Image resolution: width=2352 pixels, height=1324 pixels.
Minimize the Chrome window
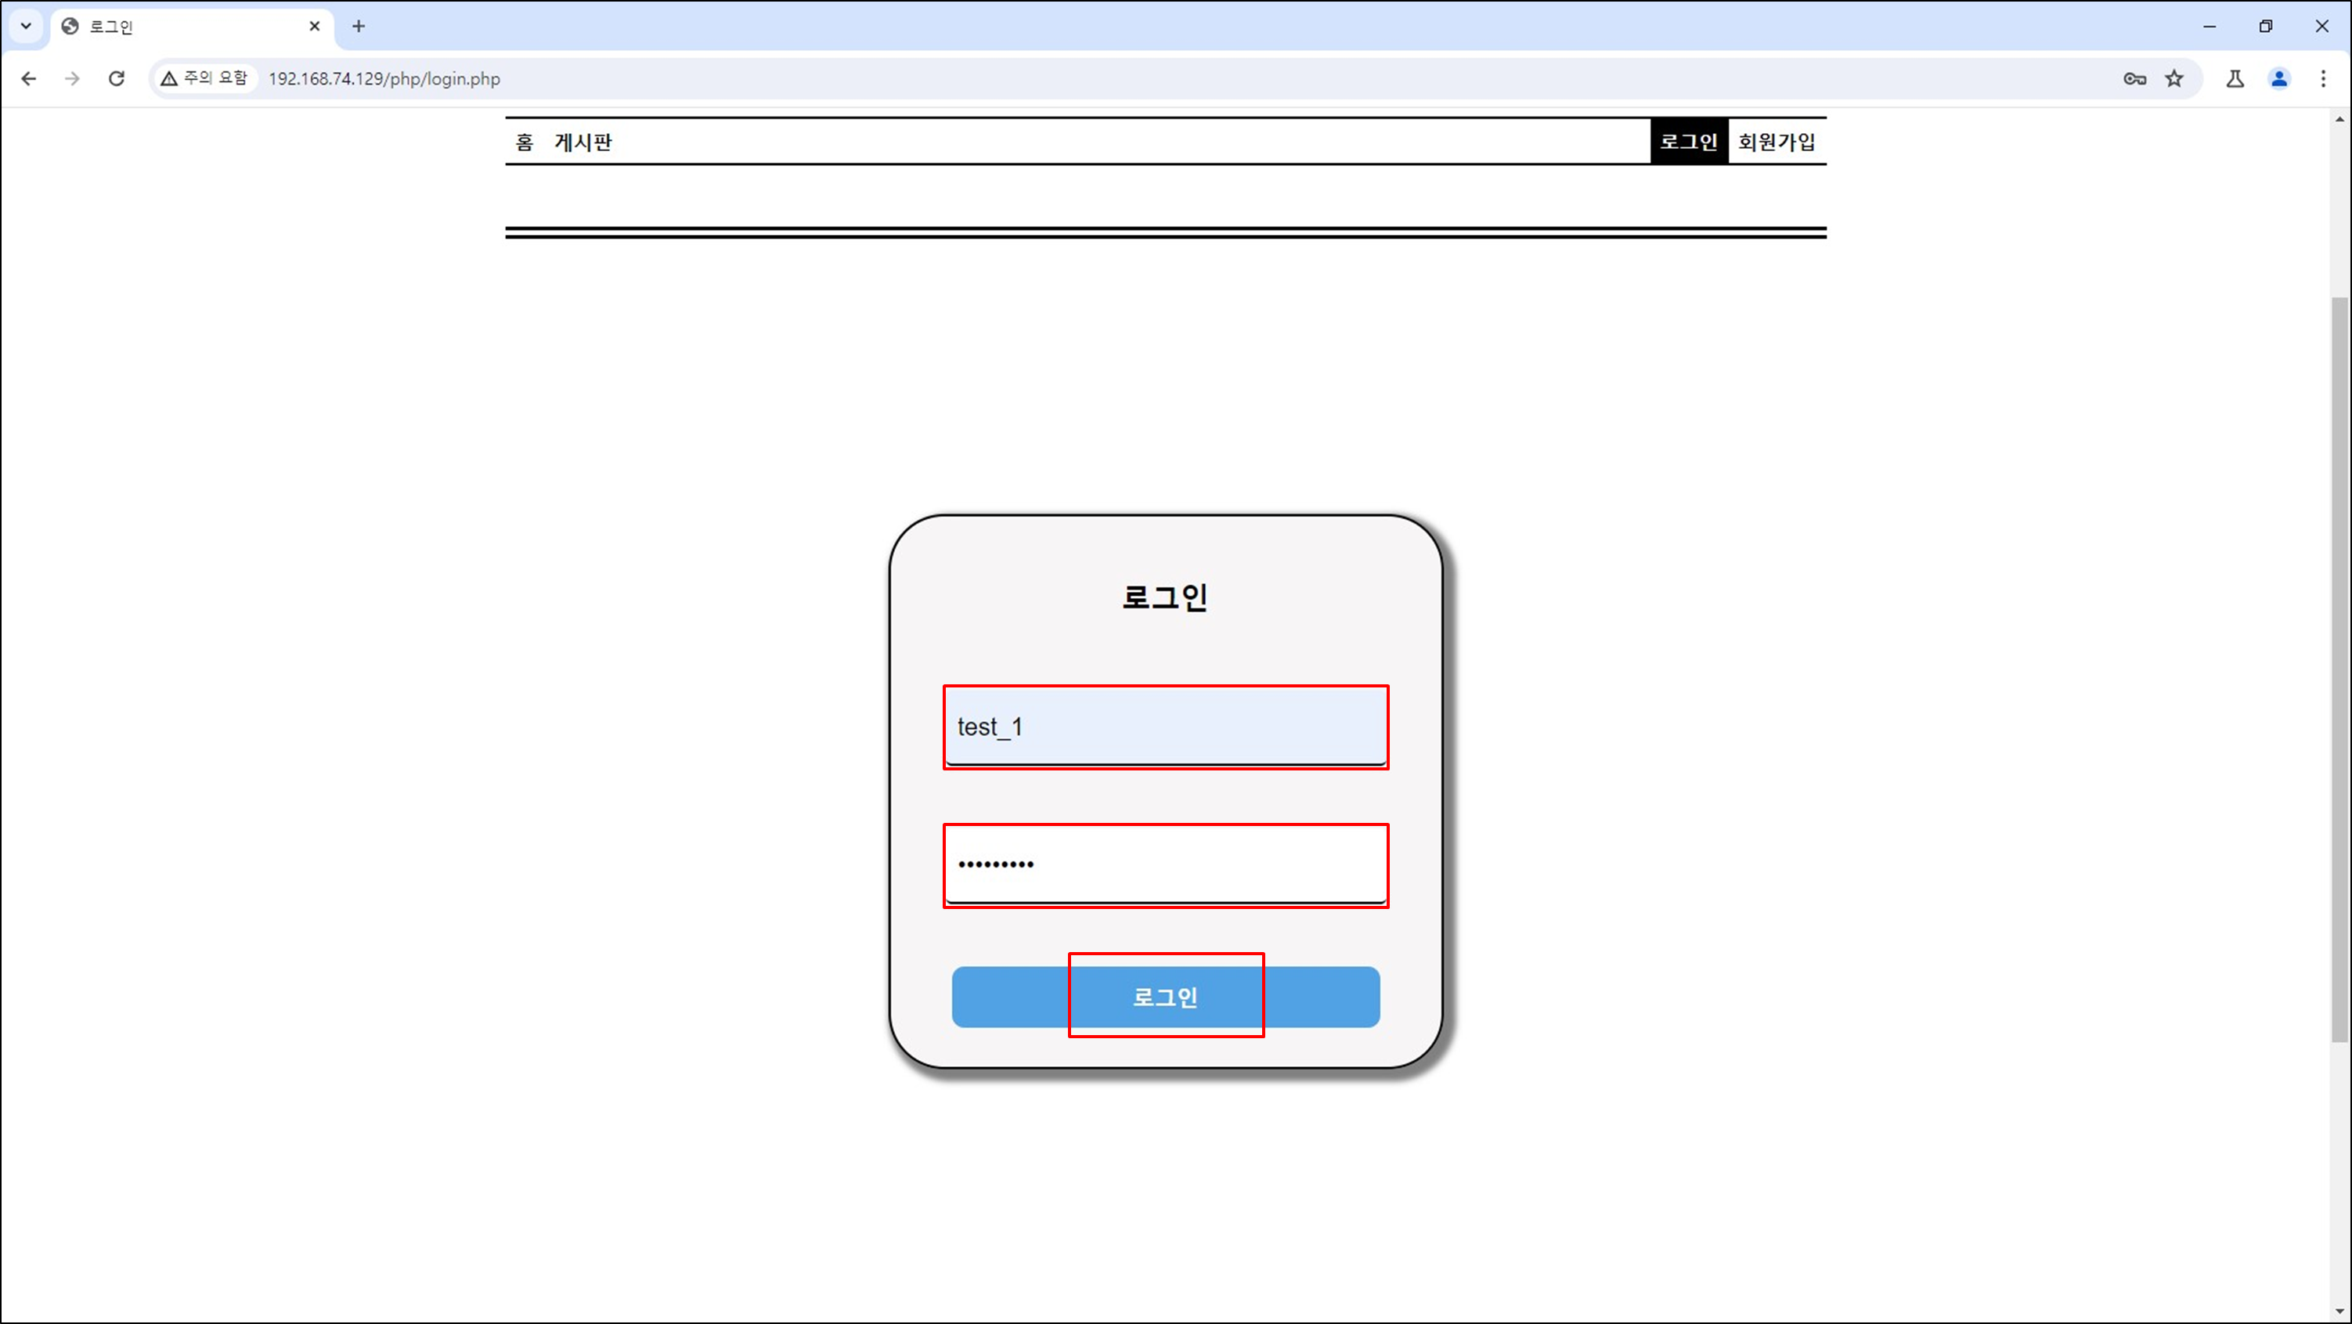pos(2209,27)
